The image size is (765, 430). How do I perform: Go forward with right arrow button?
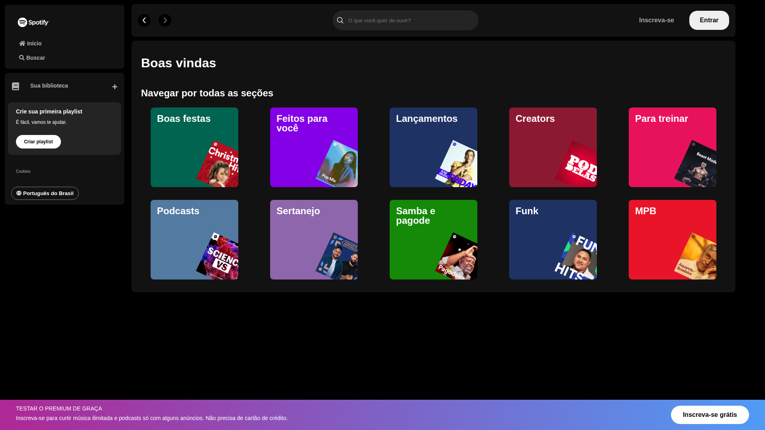pos(165,20)
